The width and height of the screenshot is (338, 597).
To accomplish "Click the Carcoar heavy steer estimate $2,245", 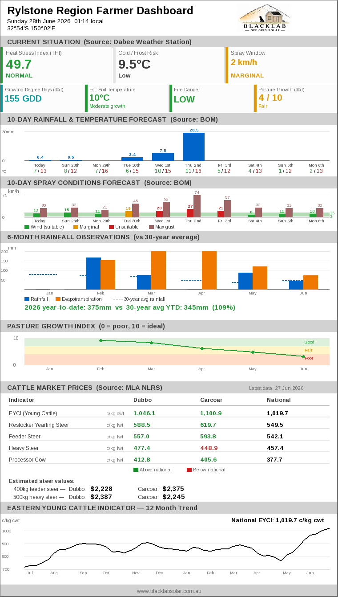I will click(173, 497).
